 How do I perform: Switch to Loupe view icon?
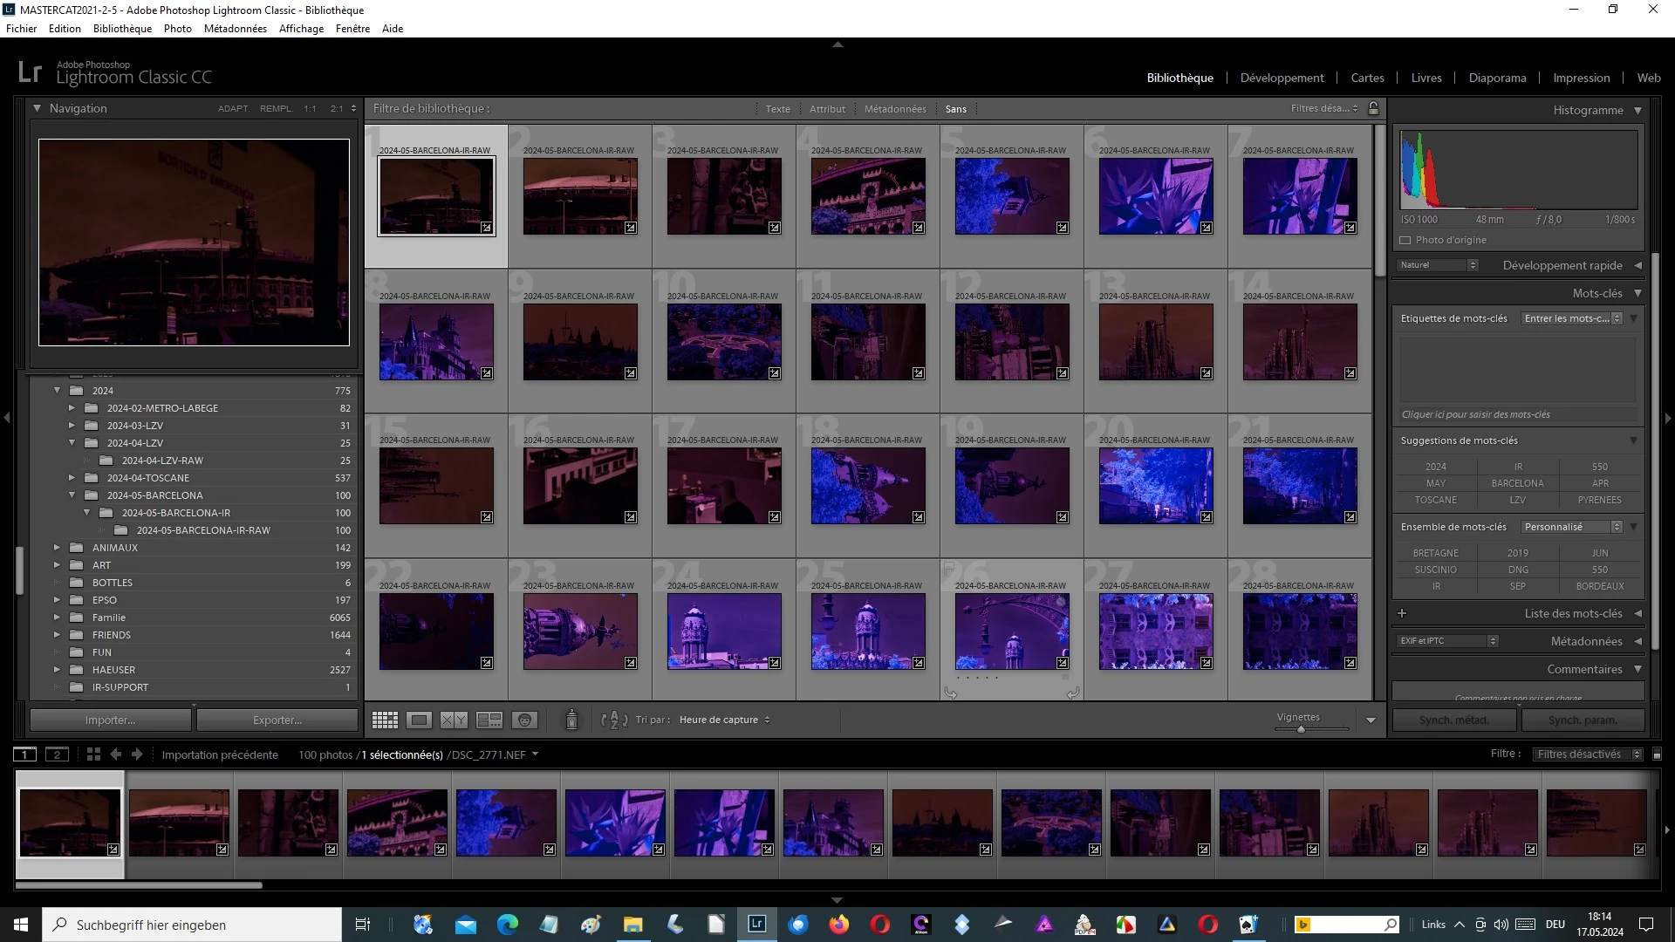point(420,720)
